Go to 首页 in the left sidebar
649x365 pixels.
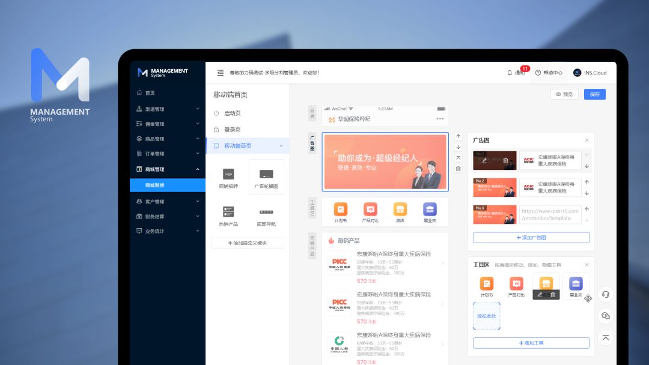pyautogui.click(x=168, y=92)
